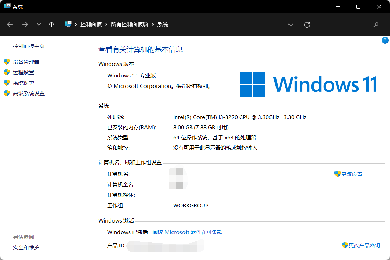Open 系统保护 via its shield icon
Image resolution: width=390 pixels, height=260 pixels.
pyautogui.click(x=6, y=83)
